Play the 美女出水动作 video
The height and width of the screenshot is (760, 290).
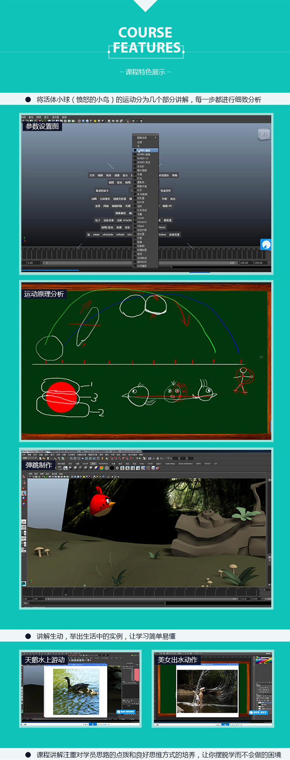click(225, 724)
